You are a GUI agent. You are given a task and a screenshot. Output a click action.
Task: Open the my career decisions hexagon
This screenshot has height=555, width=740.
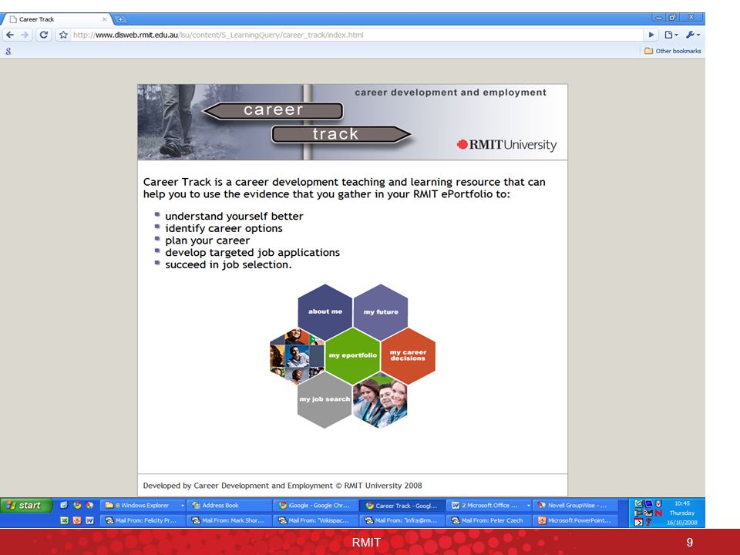tap(409, 355)
